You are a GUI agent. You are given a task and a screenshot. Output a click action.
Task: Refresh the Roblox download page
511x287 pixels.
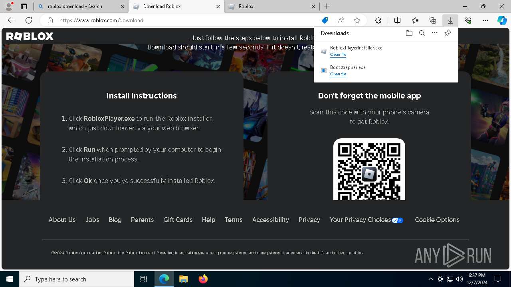(29, 20)
